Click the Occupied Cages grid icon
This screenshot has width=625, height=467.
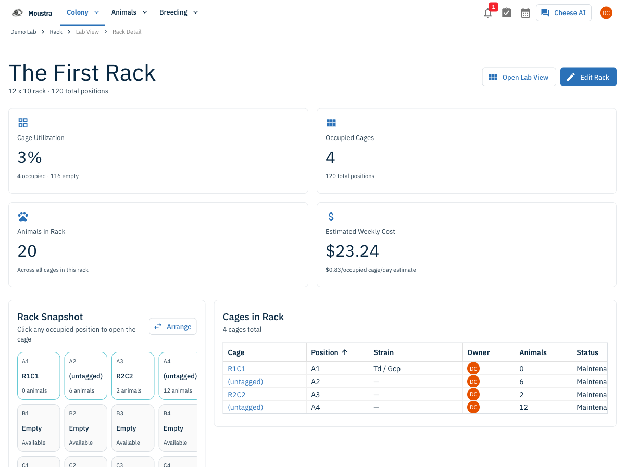[x=331, y=123]
